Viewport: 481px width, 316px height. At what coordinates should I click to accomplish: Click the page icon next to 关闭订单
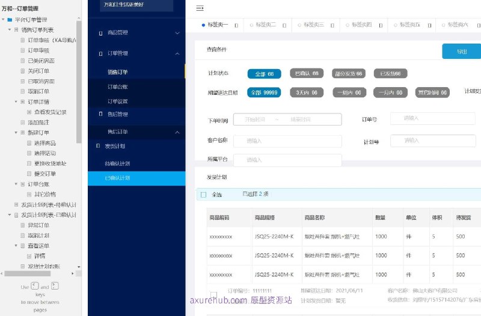coord(23,71)
